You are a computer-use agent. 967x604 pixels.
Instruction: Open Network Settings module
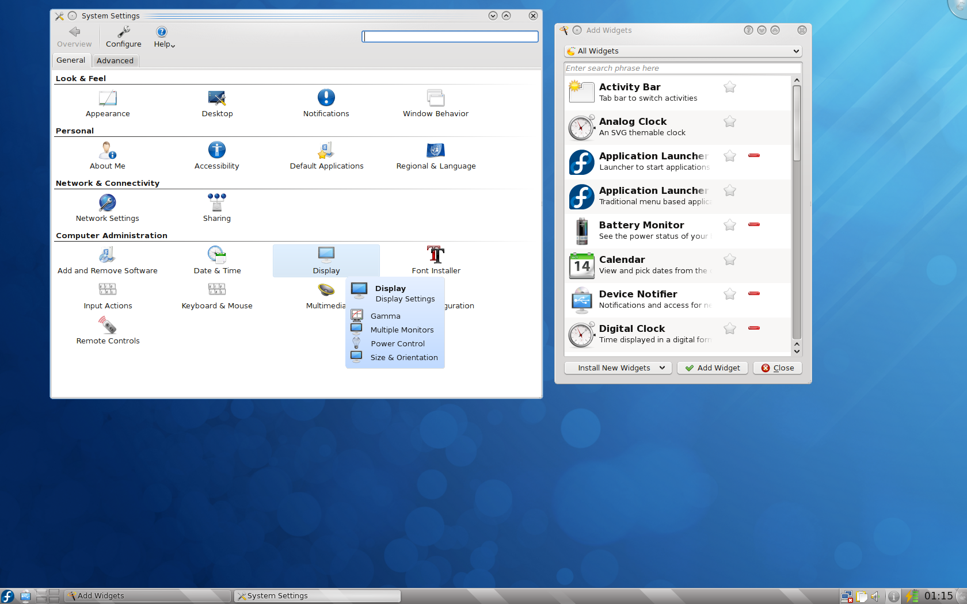108,208
